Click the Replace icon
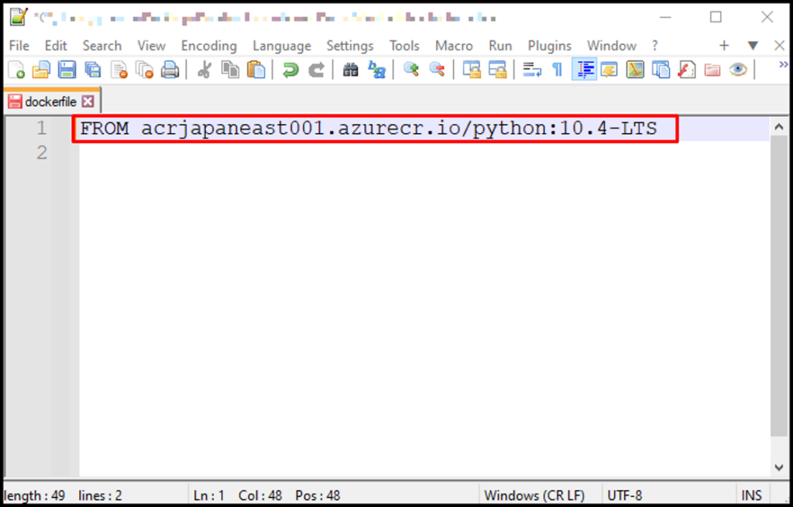Screen dimensions: 793x507 [377, 70]
